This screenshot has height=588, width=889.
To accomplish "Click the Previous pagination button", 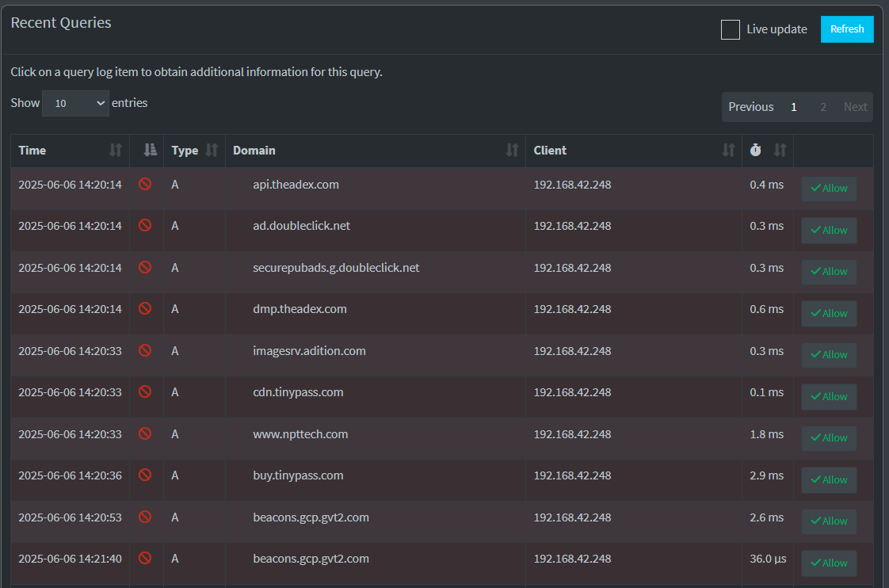I will click(x=750, y=107).
